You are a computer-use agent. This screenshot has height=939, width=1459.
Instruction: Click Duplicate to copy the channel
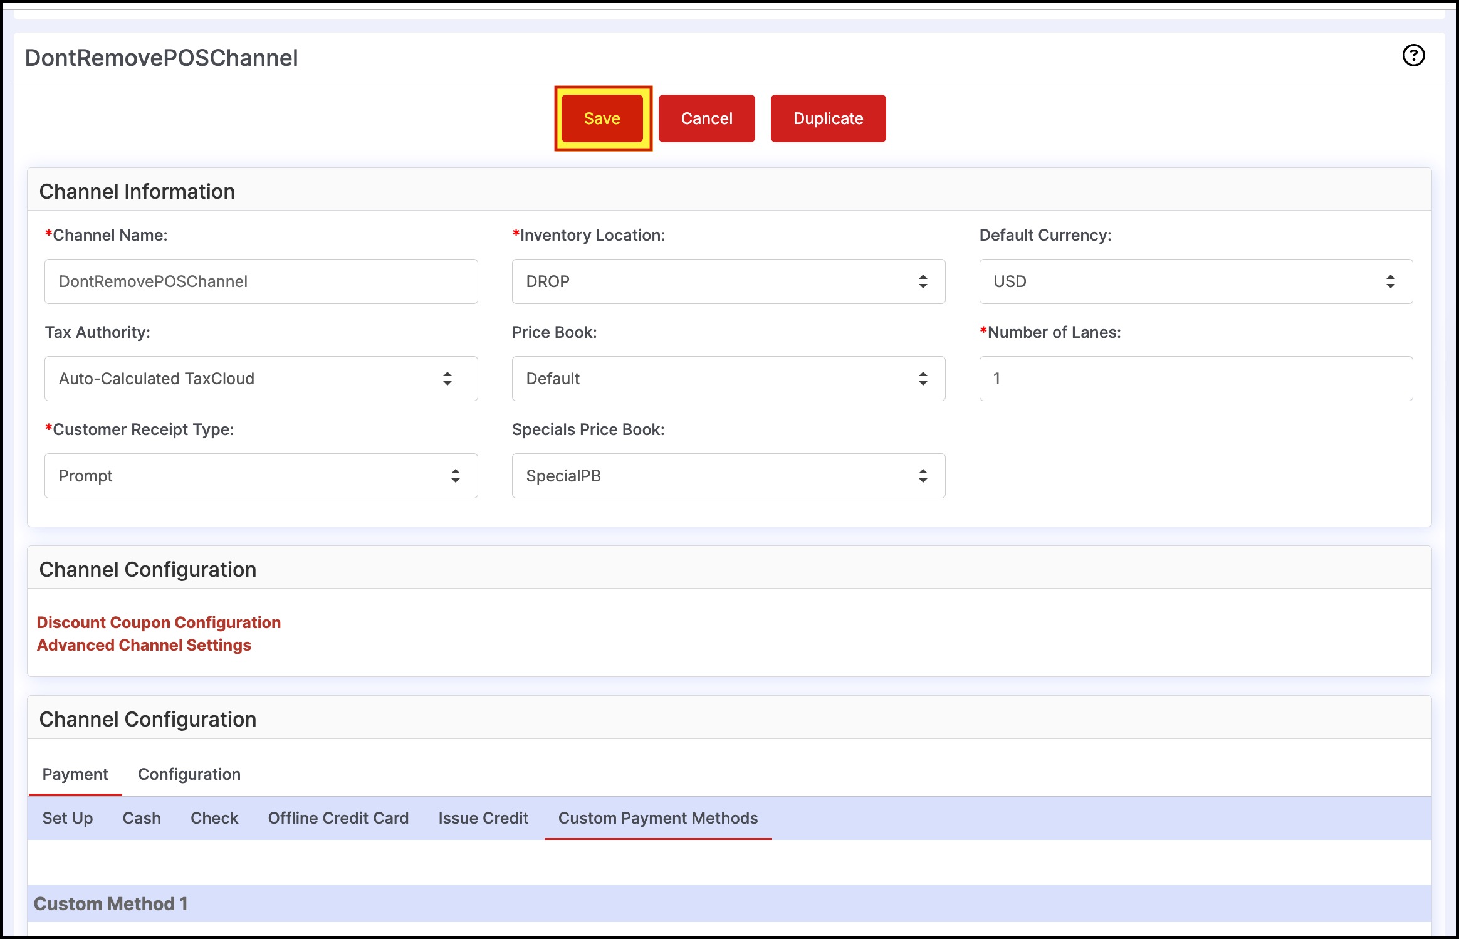828,118
